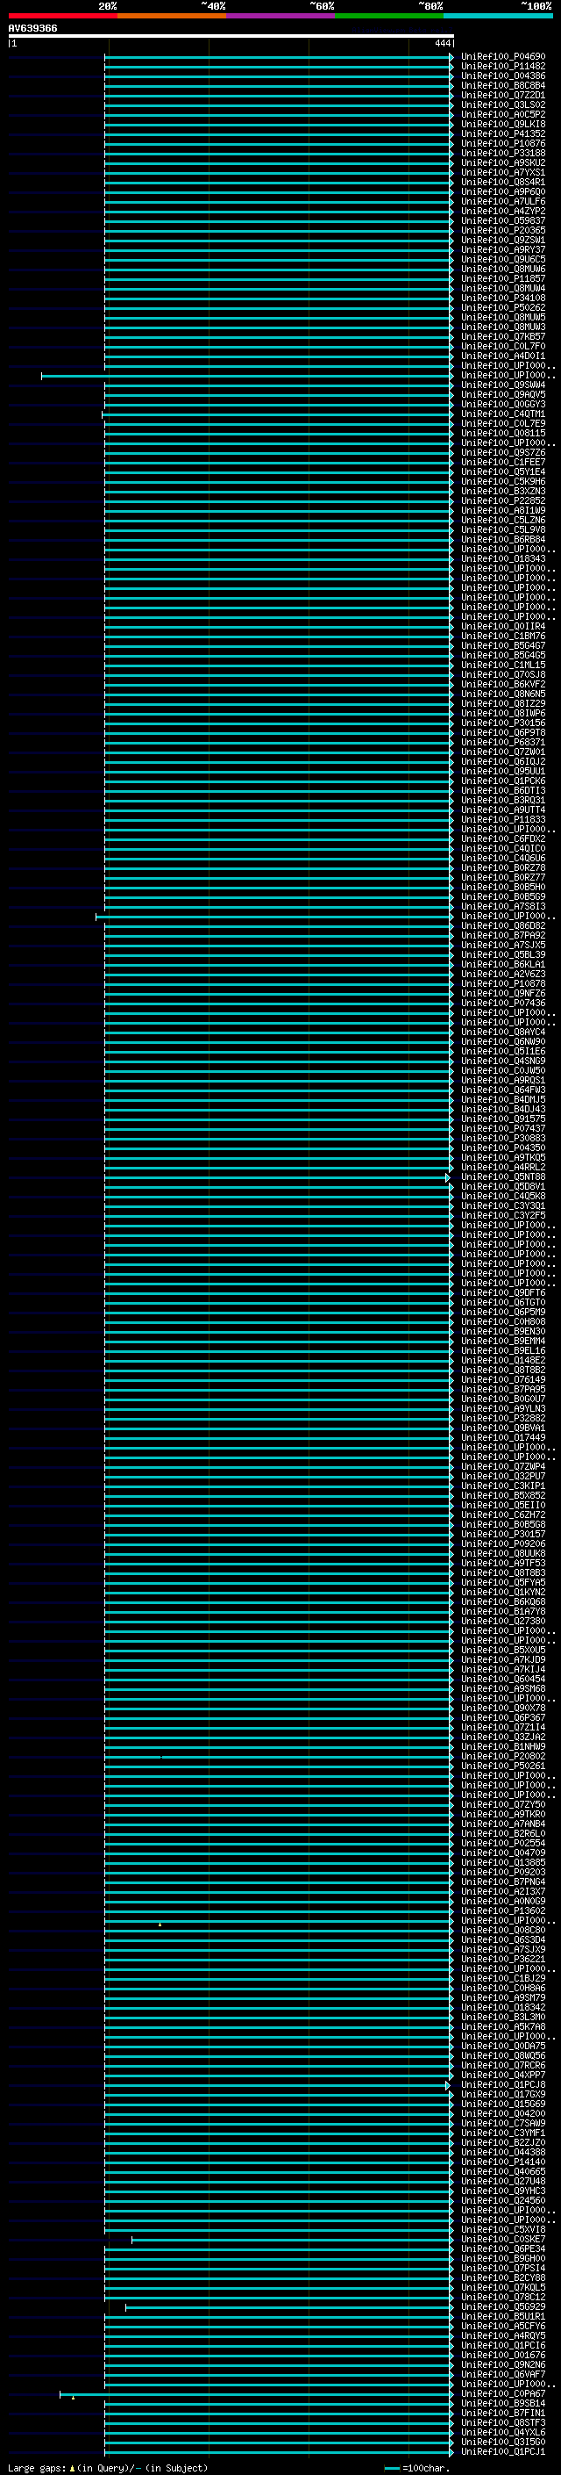Click the white query sequence ruler bar
Screen dimensions: 561x2475
231,35
